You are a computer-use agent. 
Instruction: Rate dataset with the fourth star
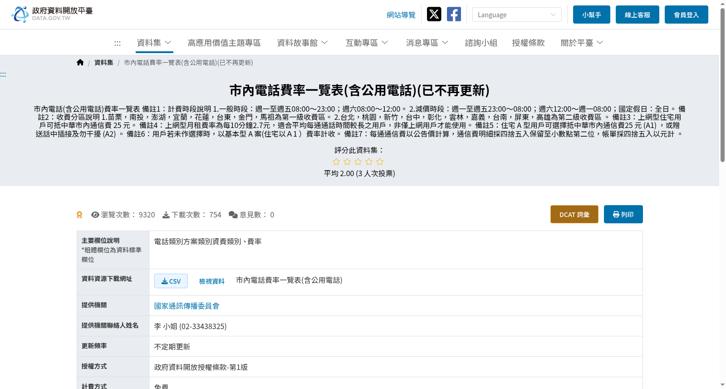click(369, 162)
